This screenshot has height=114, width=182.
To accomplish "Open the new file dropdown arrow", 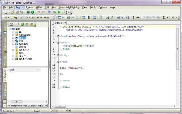I will coord(9,12).
